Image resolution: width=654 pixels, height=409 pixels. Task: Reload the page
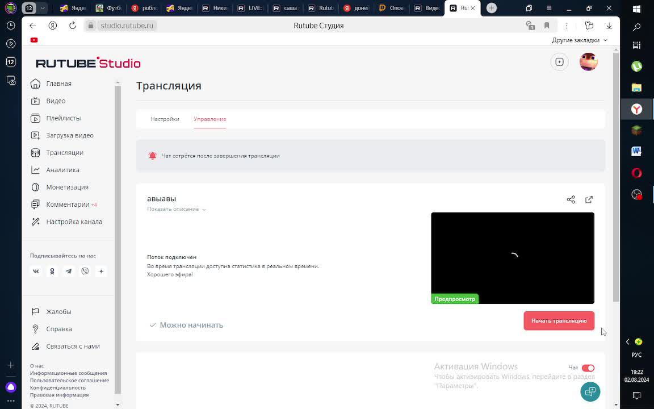coord(73,26)
